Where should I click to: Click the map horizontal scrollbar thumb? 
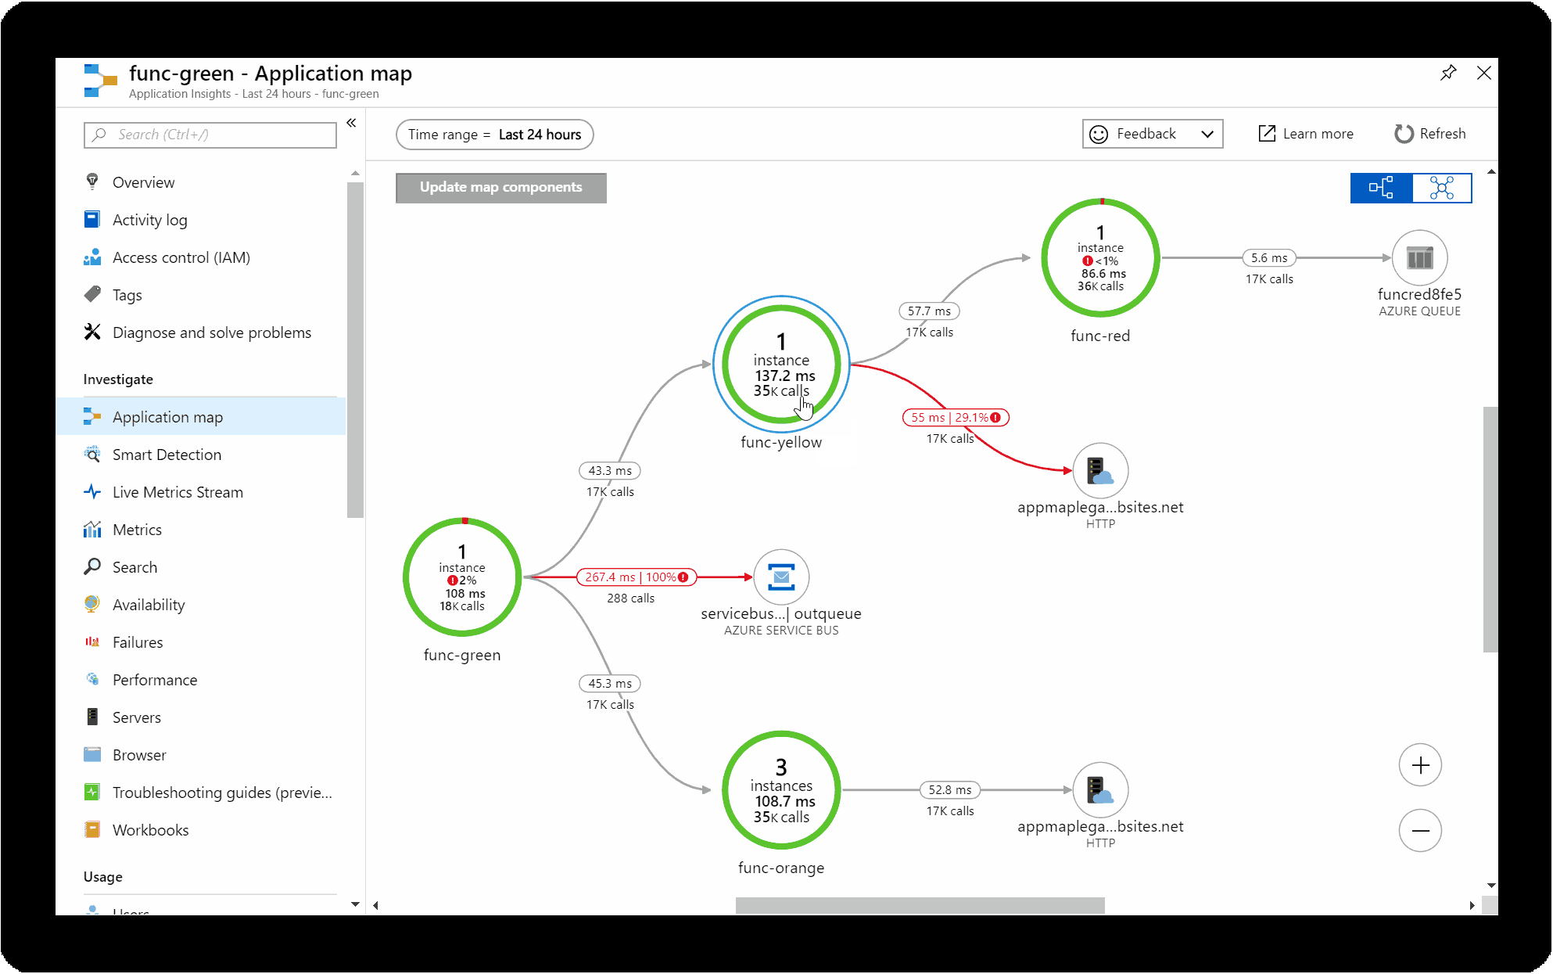[920, 905]
